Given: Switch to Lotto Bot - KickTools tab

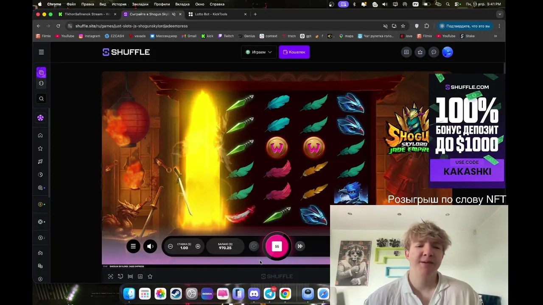Looking at the screenshot, I should point(218,14).
